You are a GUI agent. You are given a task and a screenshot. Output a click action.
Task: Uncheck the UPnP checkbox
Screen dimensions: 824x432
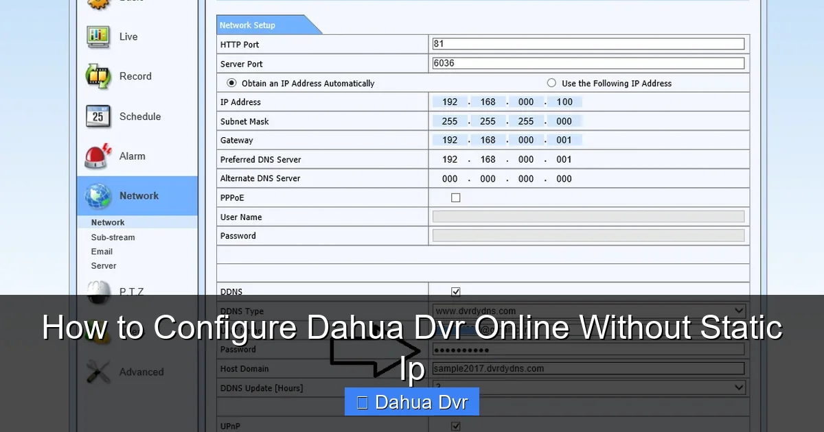click(x=455, y=426)
